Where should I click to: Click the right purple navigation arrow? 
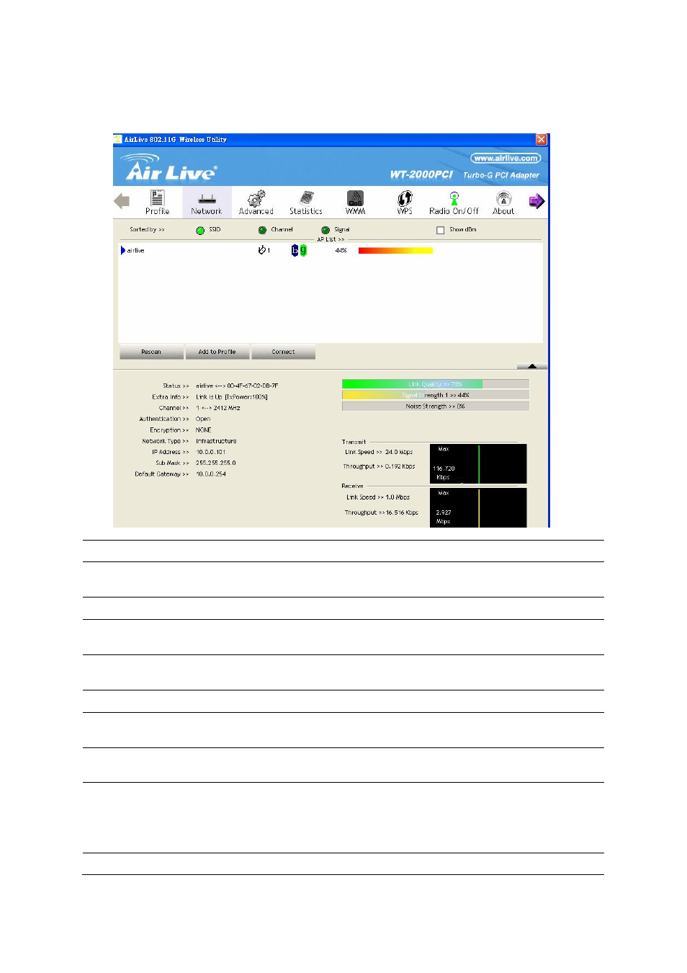coord(536,201)
